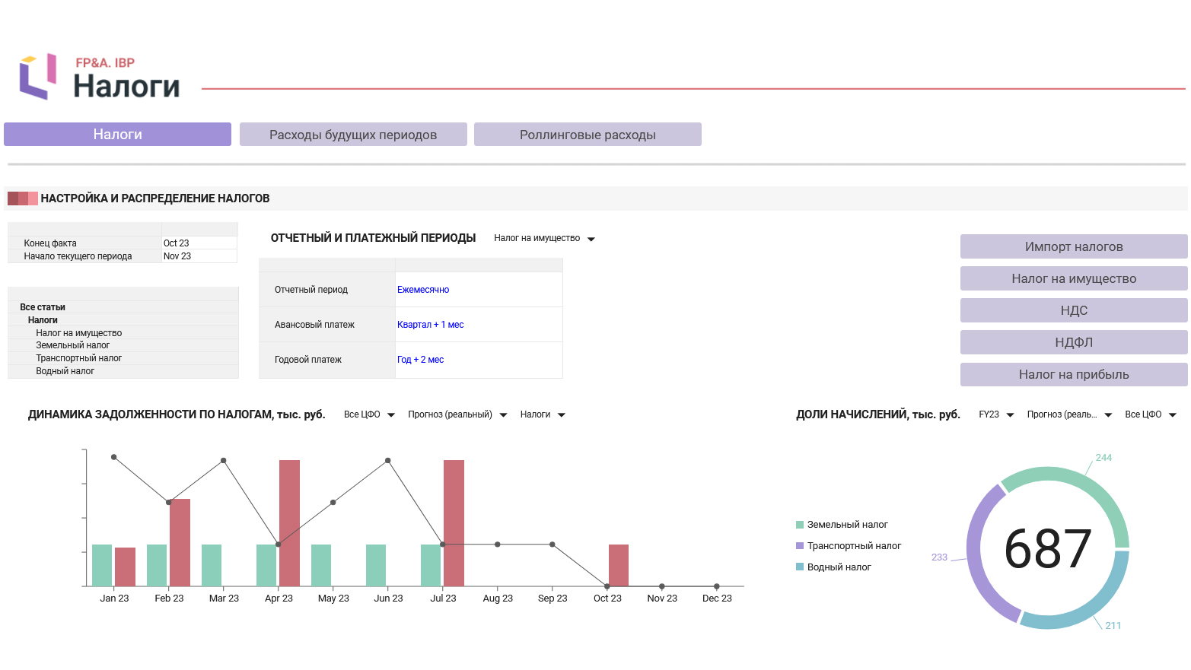Switch to the Расходы будущих периодов tab
Viewport: 1191px width, 670px height.
[353, 135]
